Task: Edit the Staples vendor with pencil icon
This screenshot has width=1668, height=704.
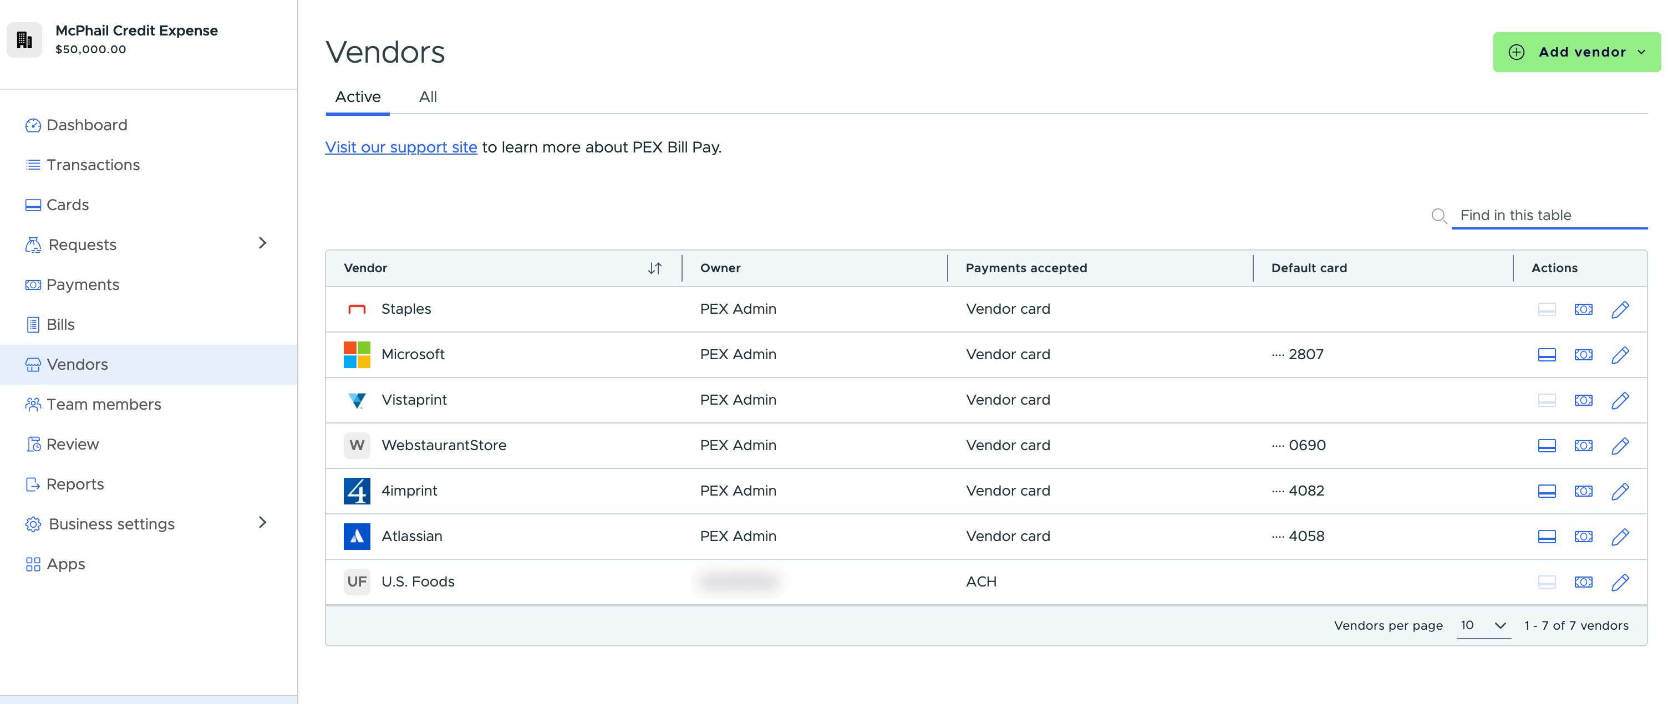Action: pos(1619,309)
